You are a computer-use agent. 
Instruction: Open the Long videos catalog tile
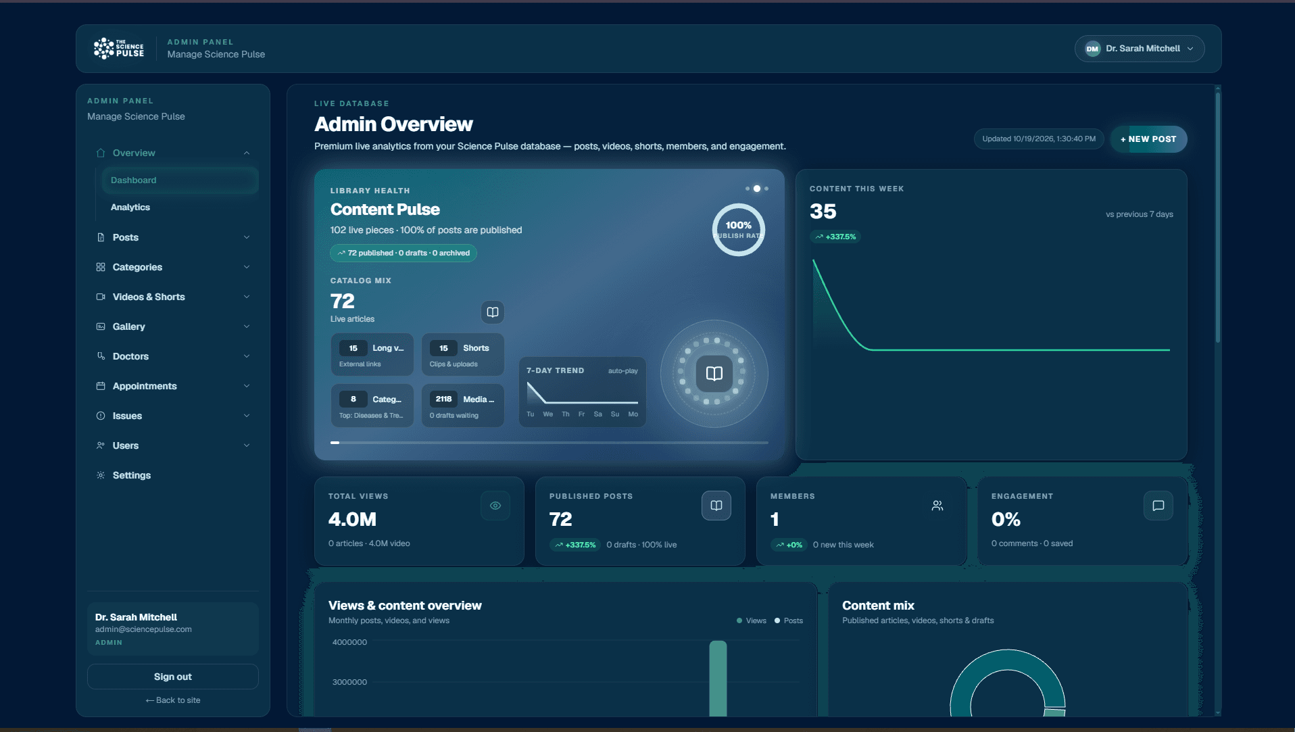372,355
